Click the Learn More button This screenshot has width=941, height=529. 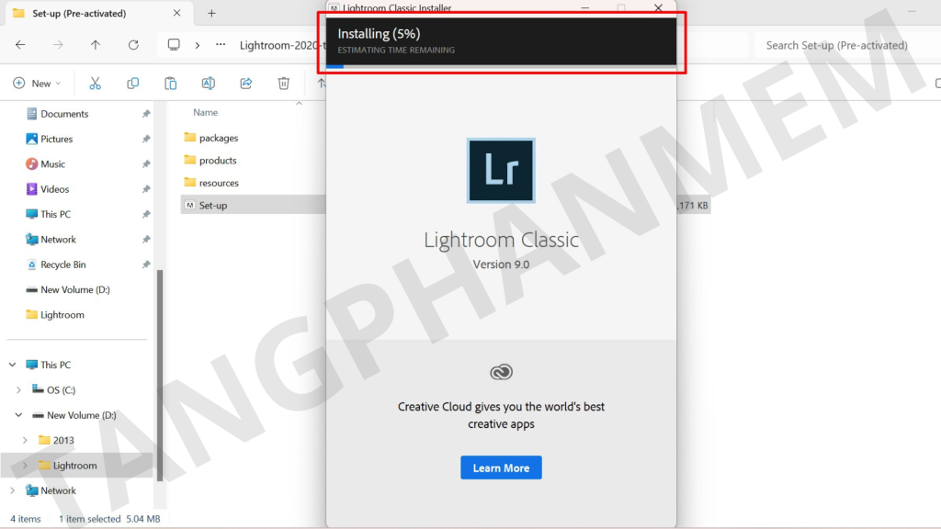[x=501, y=467]
